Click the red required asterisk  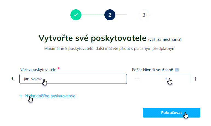pos(59,68)
